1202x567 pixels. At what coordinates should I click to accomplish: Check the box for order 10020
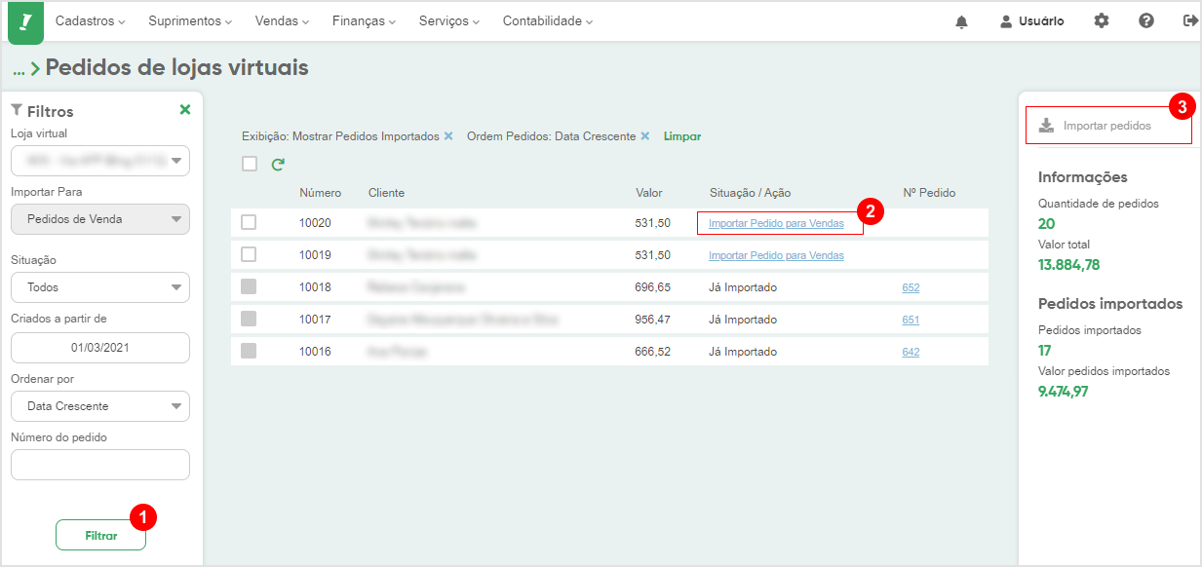coord(249,223)
